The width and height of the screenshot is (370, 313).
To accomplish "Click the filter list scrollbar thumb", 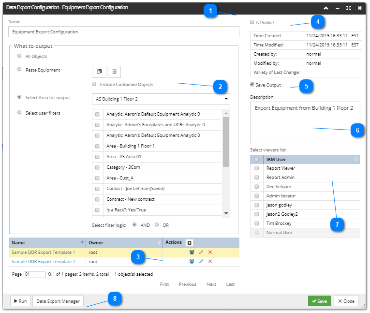I will 226,142.
